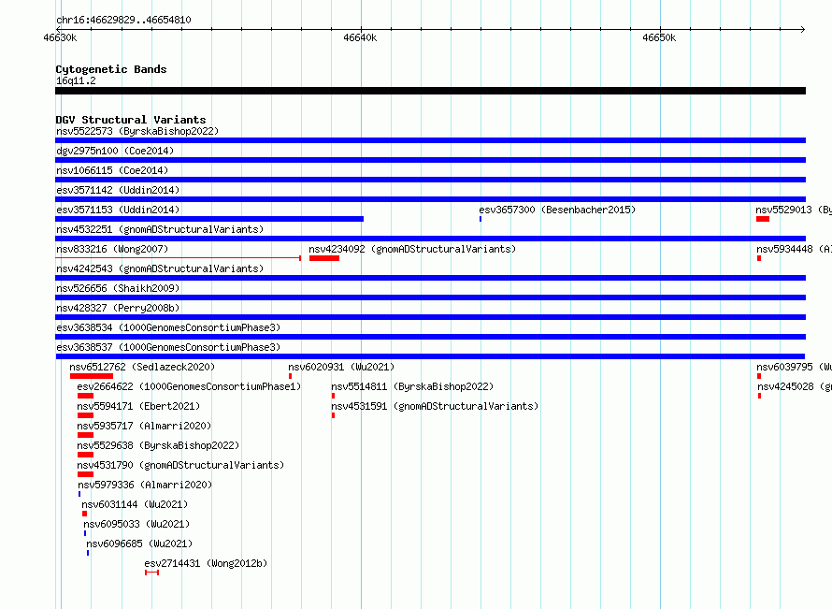Open esv2664622 (1000GenomesConsortiumPhase1) label

tap(189, 386)
